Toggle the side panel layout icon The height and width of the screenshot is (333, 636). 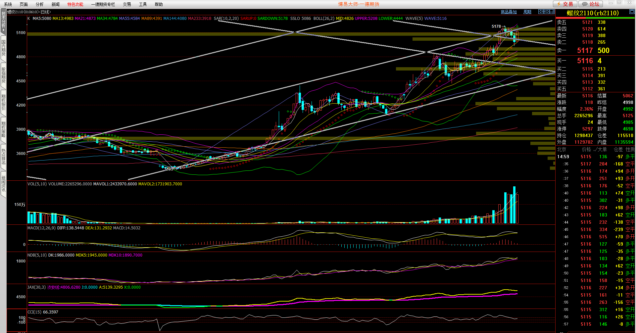[552, 12]
